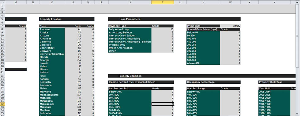Select the Alaska state cell

(x=52, y=32)
